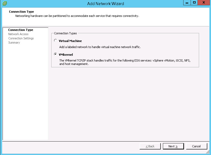Click the virtual machine network traffic description

pyautogui.click(x=100, y=47)
